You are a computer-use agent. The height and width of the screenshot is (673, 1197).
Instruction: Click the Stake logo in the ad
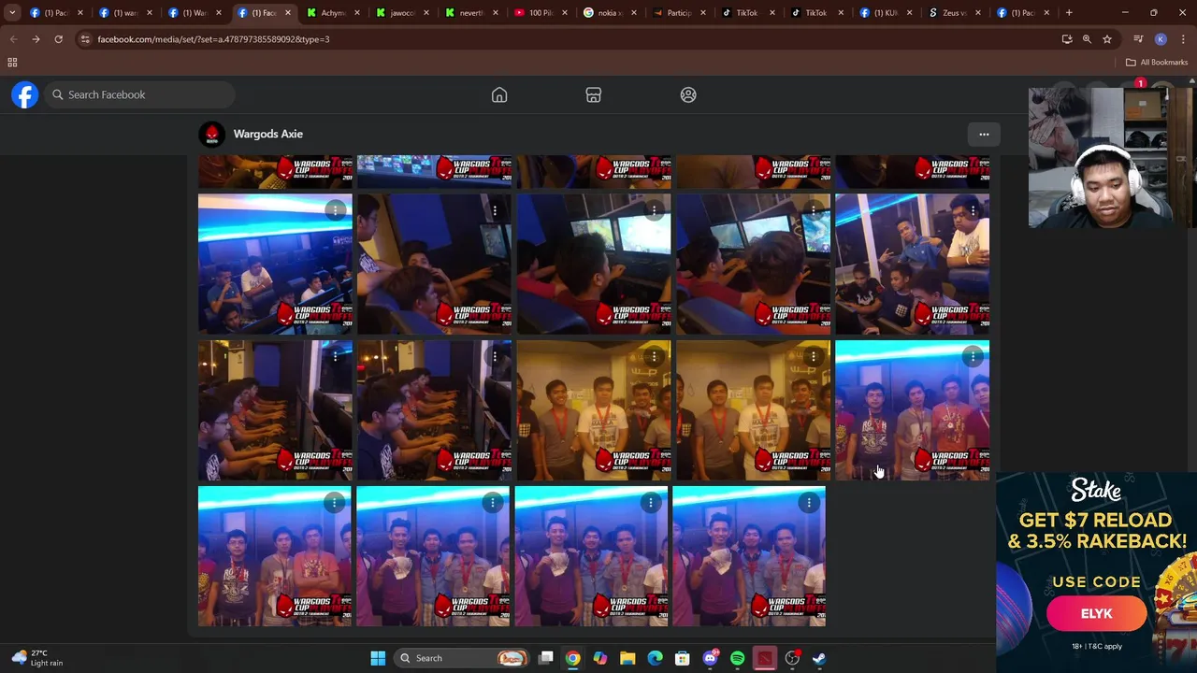point(1096,491)
